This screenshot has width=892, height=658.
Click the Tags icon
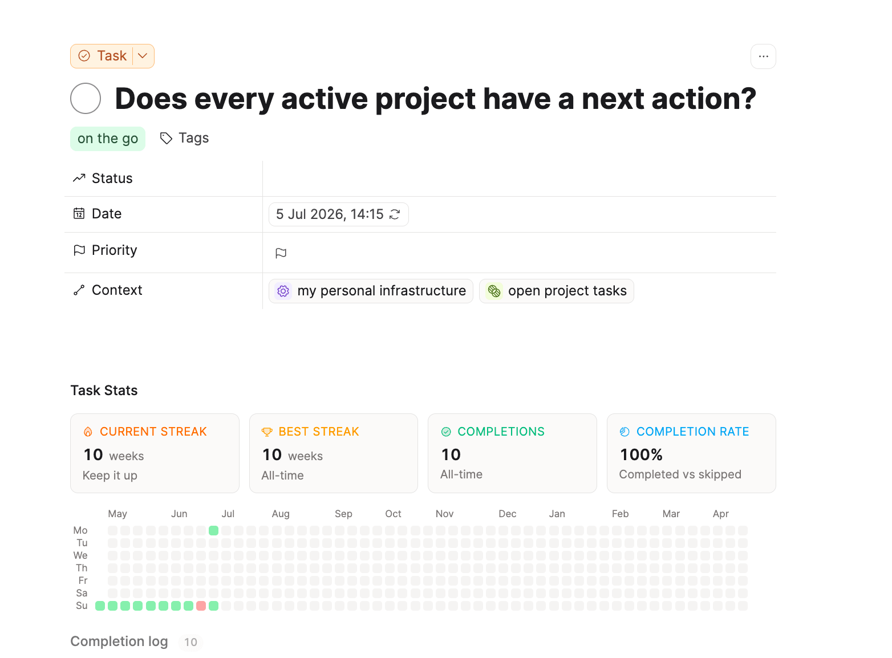pyautogui.click(x=166, y=139)
